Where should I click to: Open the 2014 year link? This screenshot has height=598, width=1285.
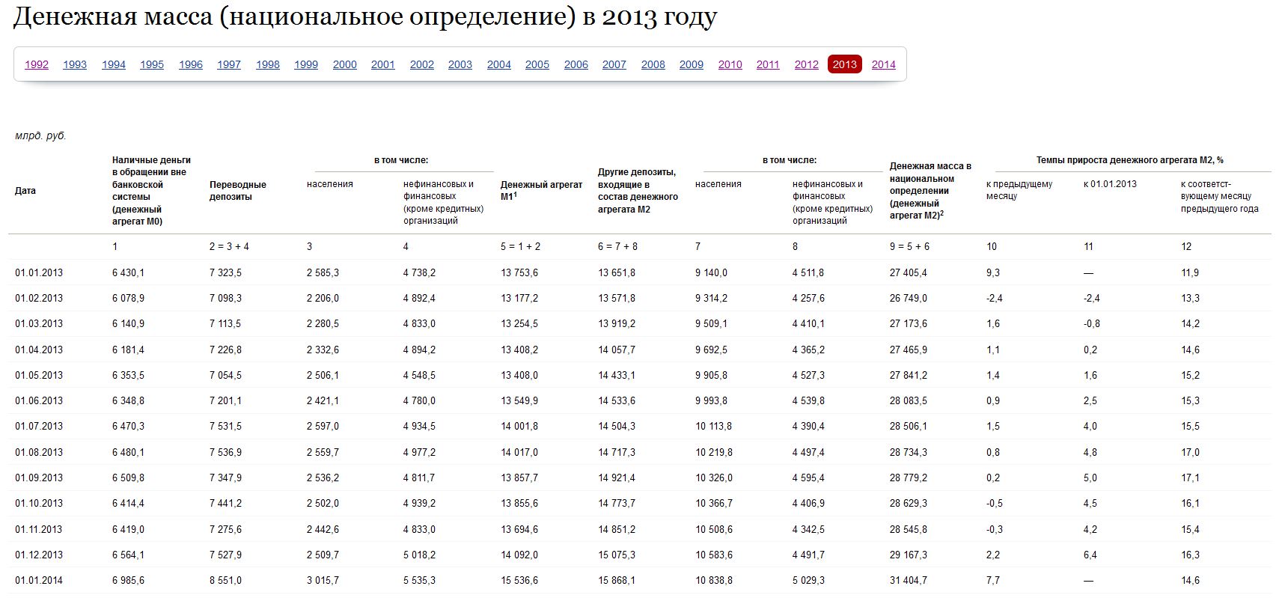(884, 64)
